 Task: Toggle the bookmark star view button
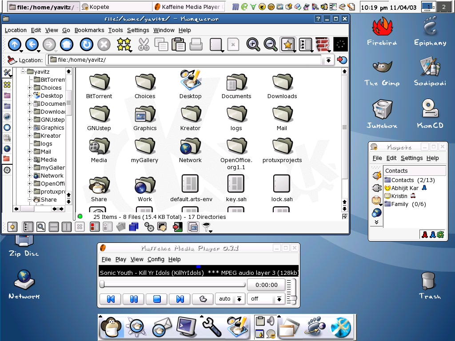288,45
